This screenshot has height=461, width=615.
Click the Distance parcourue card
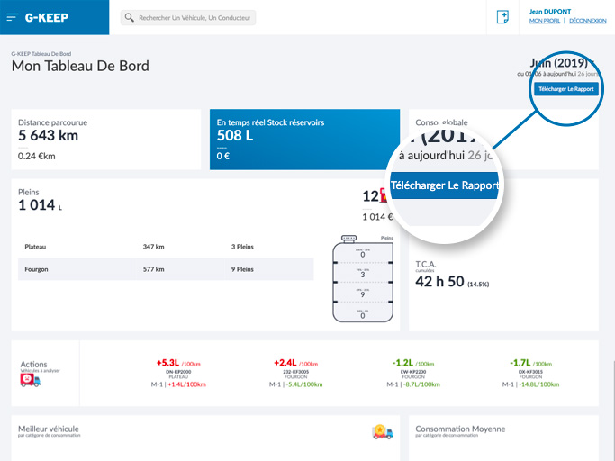click(105, 140)
